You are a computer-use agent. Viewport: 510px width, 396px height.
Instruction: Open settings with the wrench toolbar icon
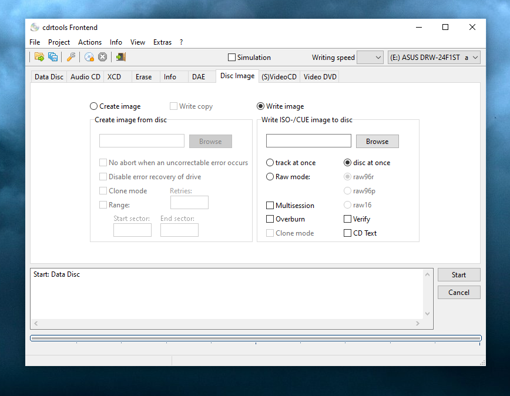pos(71,57)
